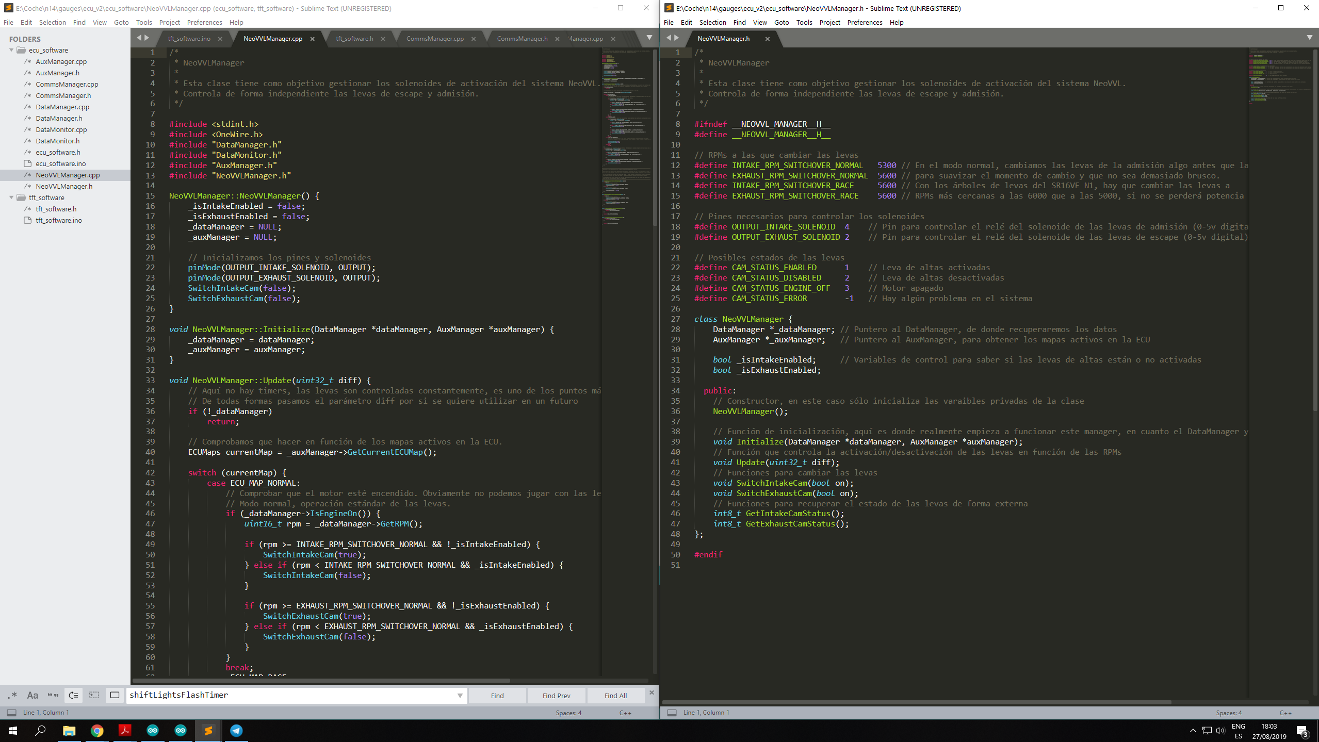Toggle side bar icon in left status bar
The width and height of the screenshot is (1319, 742).
11,713
